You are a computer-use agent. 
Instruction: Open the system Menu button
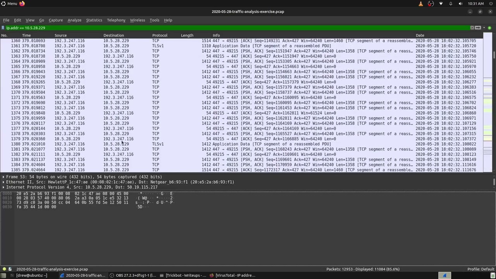[x=9, y=3]
